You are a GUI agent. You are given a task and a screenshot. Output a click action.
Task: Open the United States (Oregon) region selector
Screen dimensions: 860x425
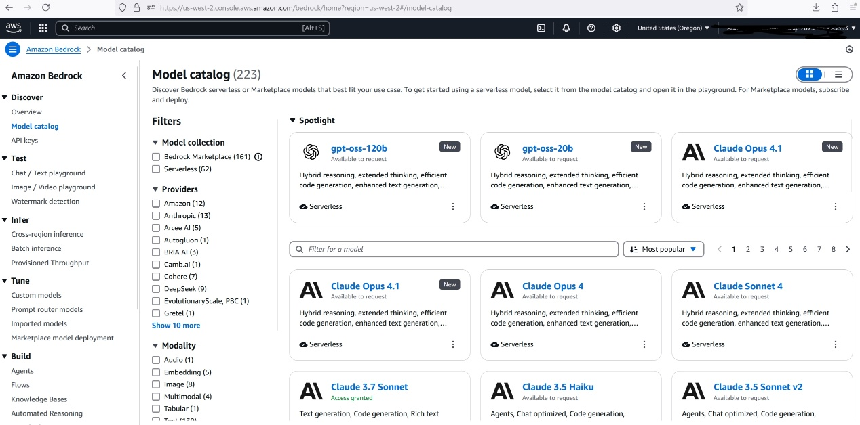[673, 28]
